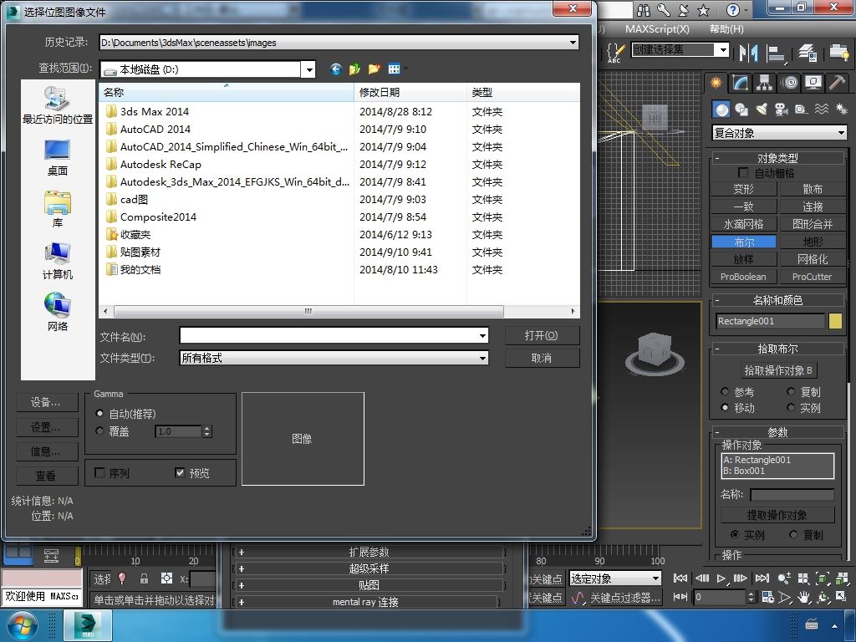856x642 pixels.
Task: Select Gamma 覆盖 radio button
Action: [99, 431]
